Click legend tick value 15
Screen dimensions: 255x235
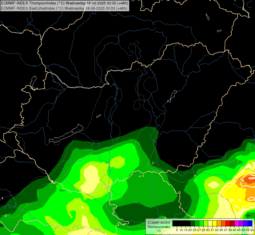(186, 230)
